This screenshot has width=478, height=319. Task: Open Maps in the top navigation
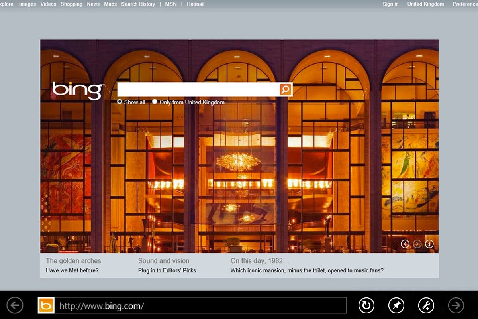(110, 4)
